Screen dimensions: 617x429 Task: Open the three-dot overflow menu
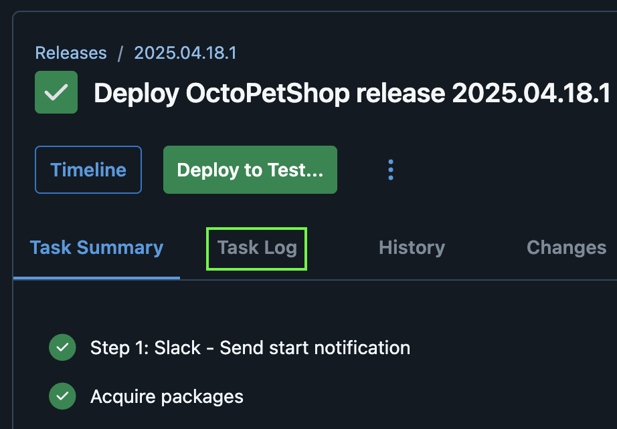click(390, 170)
